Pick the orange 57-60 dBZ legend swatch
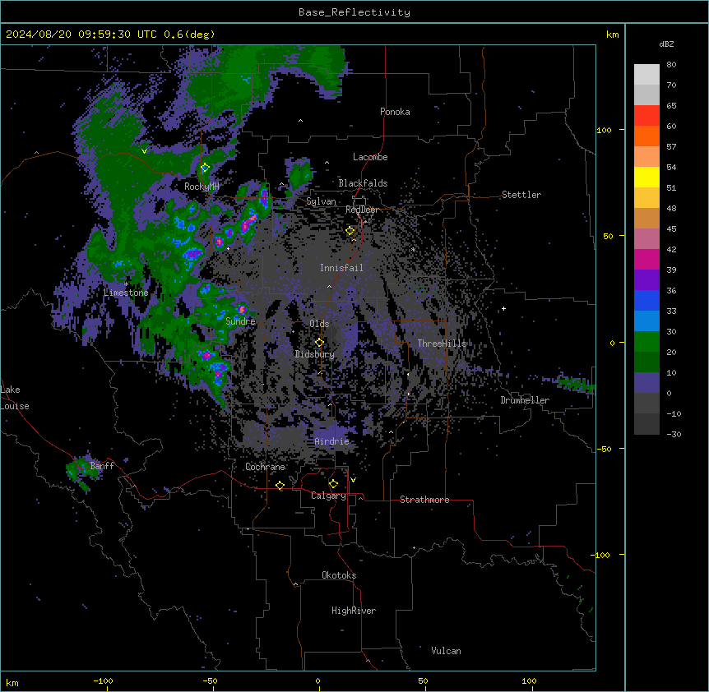Image resolution: width=709 pixels, height=692 pixels. coord(646,136)
